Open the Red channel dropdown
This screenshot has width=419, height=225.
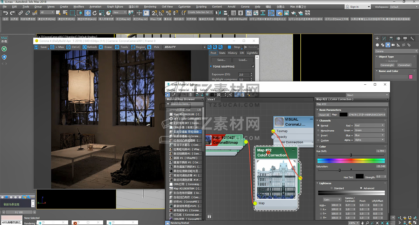[x=369, y=126]
